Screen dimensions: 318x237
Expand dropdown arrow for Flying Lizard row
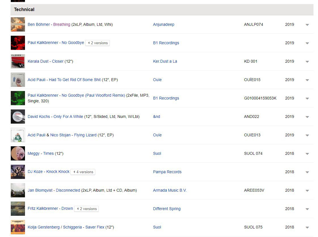tap(307, 136)
